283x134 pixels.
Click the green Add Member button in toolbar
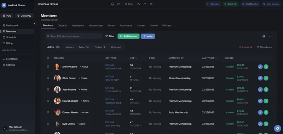pos(128,36)
